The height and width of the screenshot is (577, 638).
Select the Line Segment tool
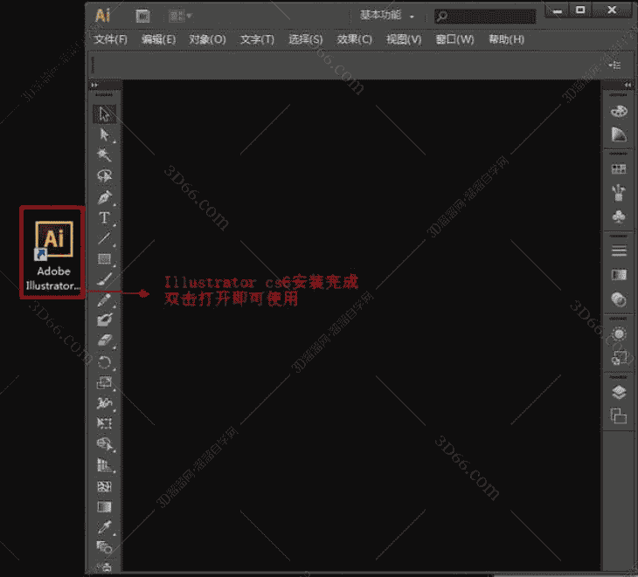tap(105, 238)
